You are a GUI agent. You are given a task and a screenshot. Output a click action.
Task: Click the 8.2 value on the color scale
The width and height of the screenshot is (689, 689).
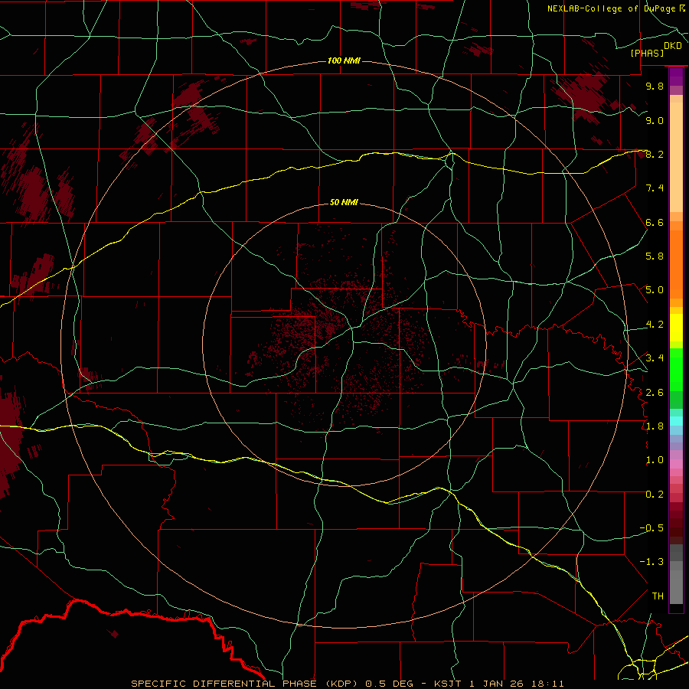click(655, 154)
